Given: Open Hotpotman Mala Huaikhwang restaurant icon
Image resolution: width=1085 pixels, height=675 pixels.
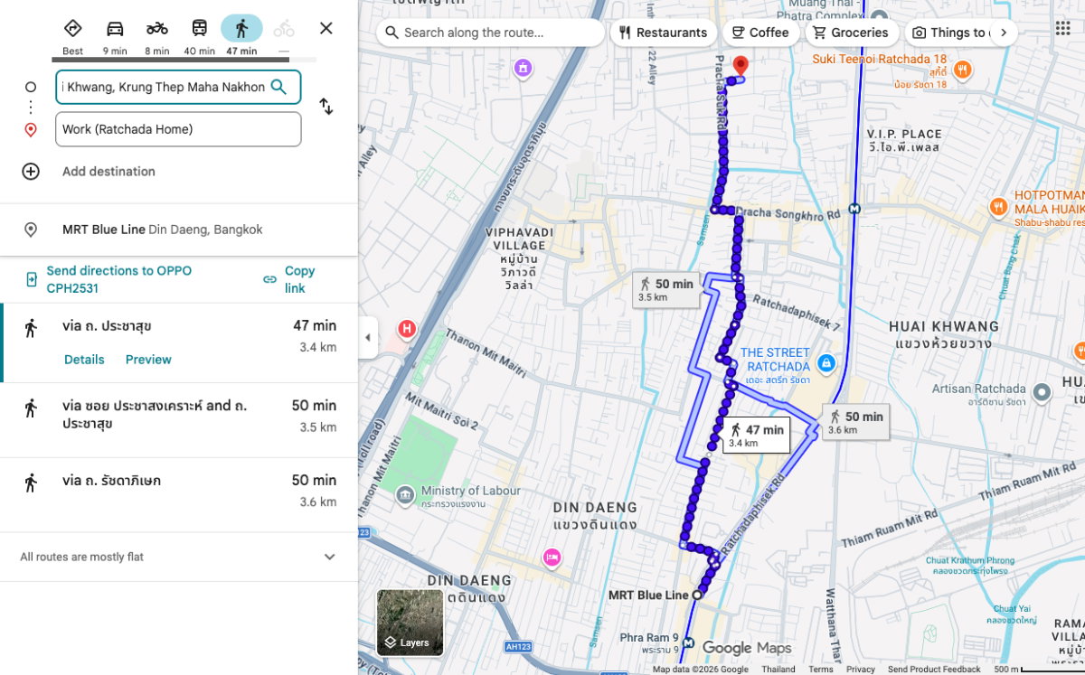Looking at the screenshot, I should [998, 206].
